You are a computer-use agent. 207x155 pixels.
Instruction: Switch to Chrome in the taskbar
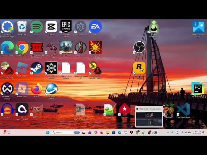[137, 132]
